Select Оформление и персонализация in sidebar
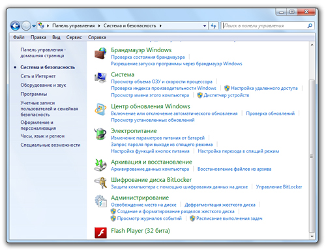Viewport: 326px width, 251px height. [38, 125]
